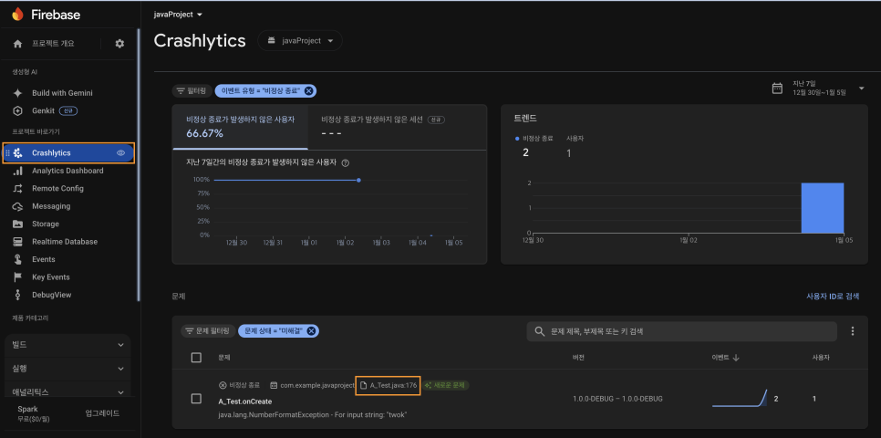This screenshot has width=881, height=438.
Task: Click the issue search input field
Action: (681, 331)
